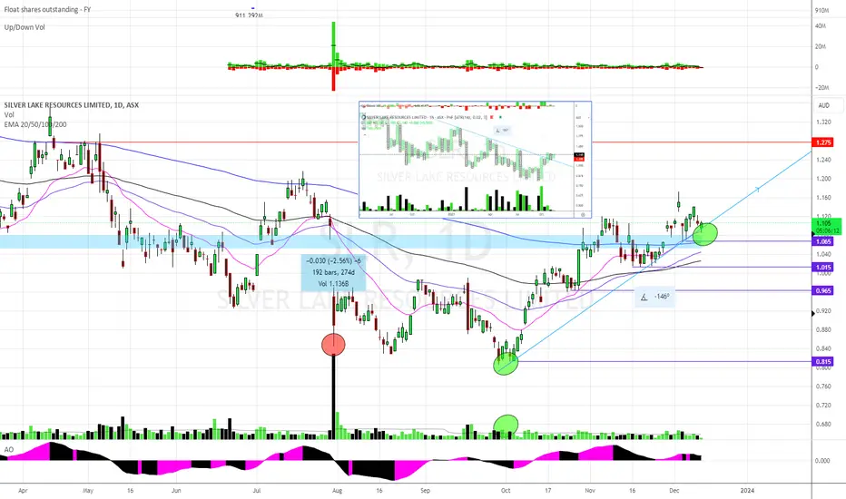The height and width of the screenshot is (499, 846).
Task: Click the Sep label on time axis
Action: point(425,491)
